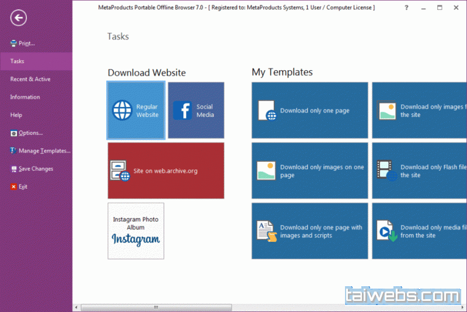Show the Information page
This screenshot has width=467, height=312.
25,97
